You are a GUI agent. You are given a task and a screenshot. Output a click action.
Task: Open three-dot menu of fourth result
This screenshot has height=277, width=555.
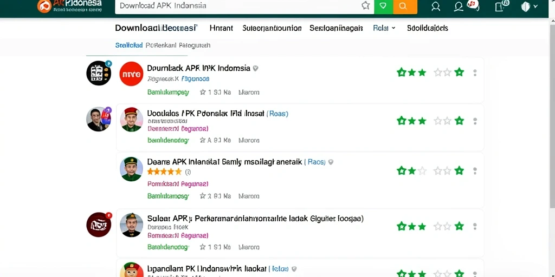tap(475, 227)
